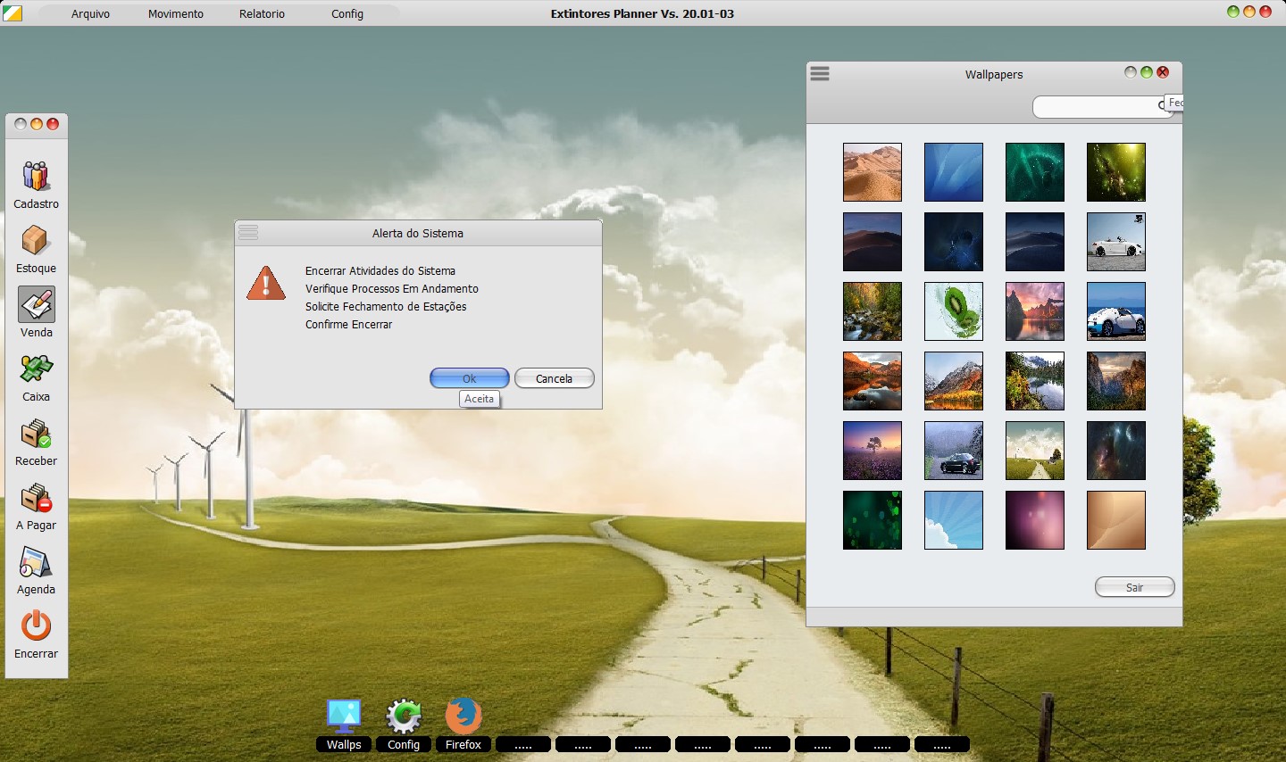Expand the Movimento menu
The height and width of the screenshot is (762, 1286).
[x=176, y=14]
